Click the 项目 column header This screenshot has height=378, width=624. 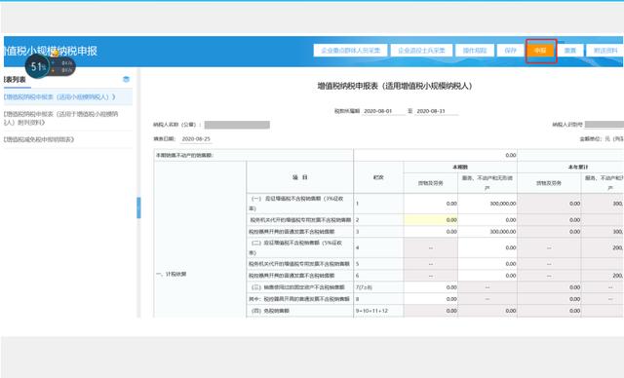click(x=300, y=177)
